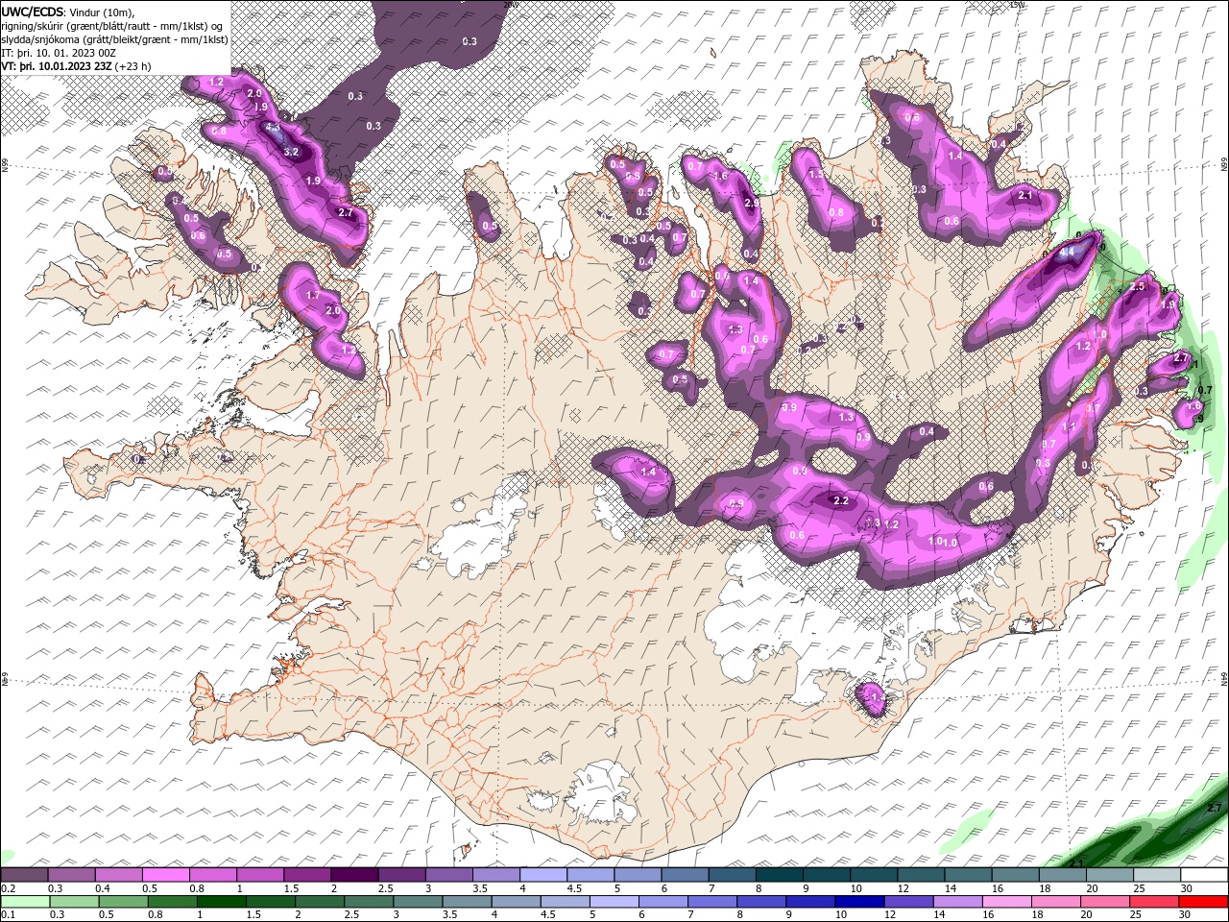Click the map value 2.5 near east coast
This screenshot has height=922, width=1229.
click(1138, 286)
